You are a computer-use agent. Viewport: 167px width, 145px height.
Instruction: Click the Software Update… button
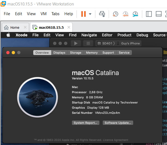pyautogui.click(x=118, y=123)
